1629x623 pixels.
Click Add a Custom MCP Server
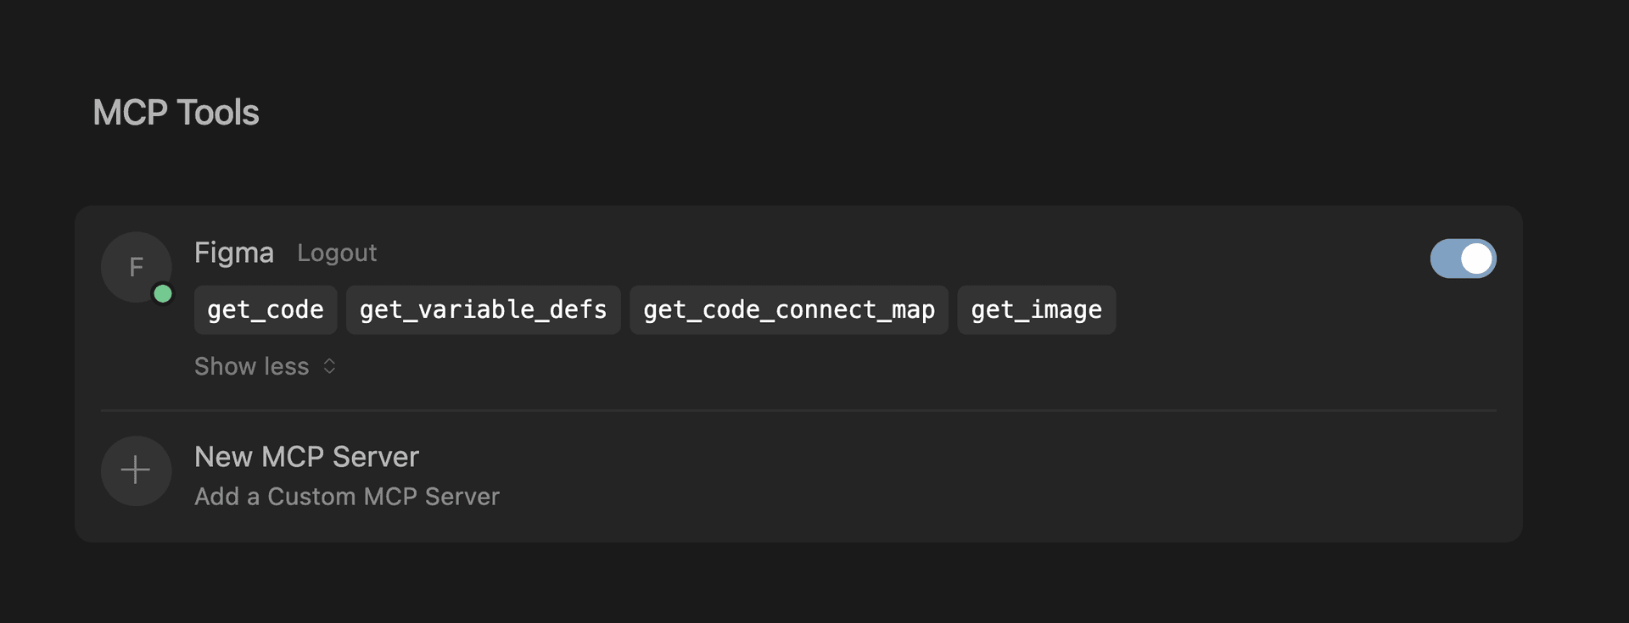point(347,497)
